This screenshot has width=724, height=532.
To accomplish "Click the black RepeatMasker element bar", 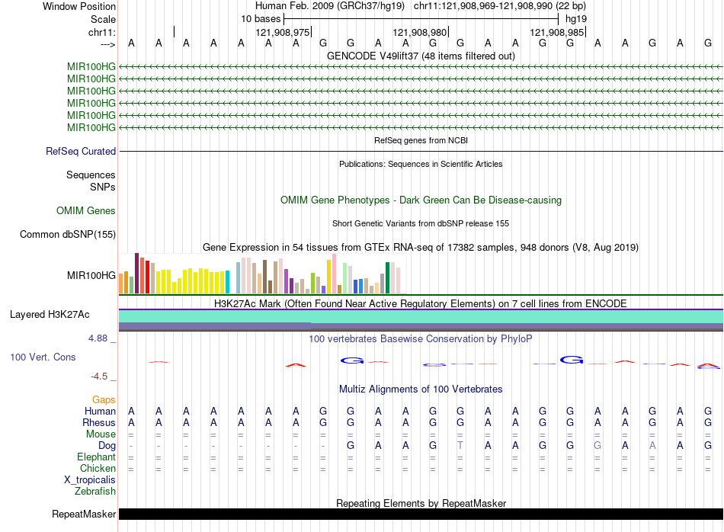I will [421, 514].
